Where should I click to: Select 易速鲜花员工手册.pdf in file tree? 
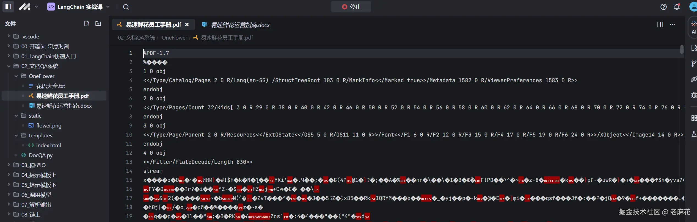click(x=54, y=96)
